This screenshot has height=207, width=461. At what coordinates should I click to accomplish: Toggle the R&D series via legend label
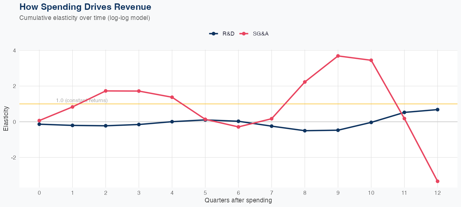(x=228, y=34)
